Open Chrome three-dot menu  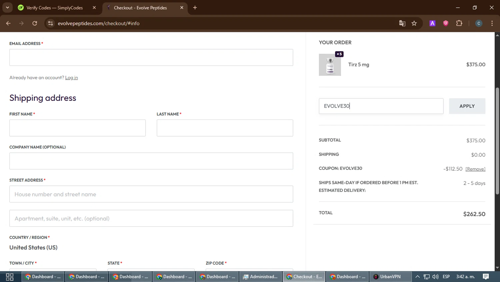pos(492,23)
